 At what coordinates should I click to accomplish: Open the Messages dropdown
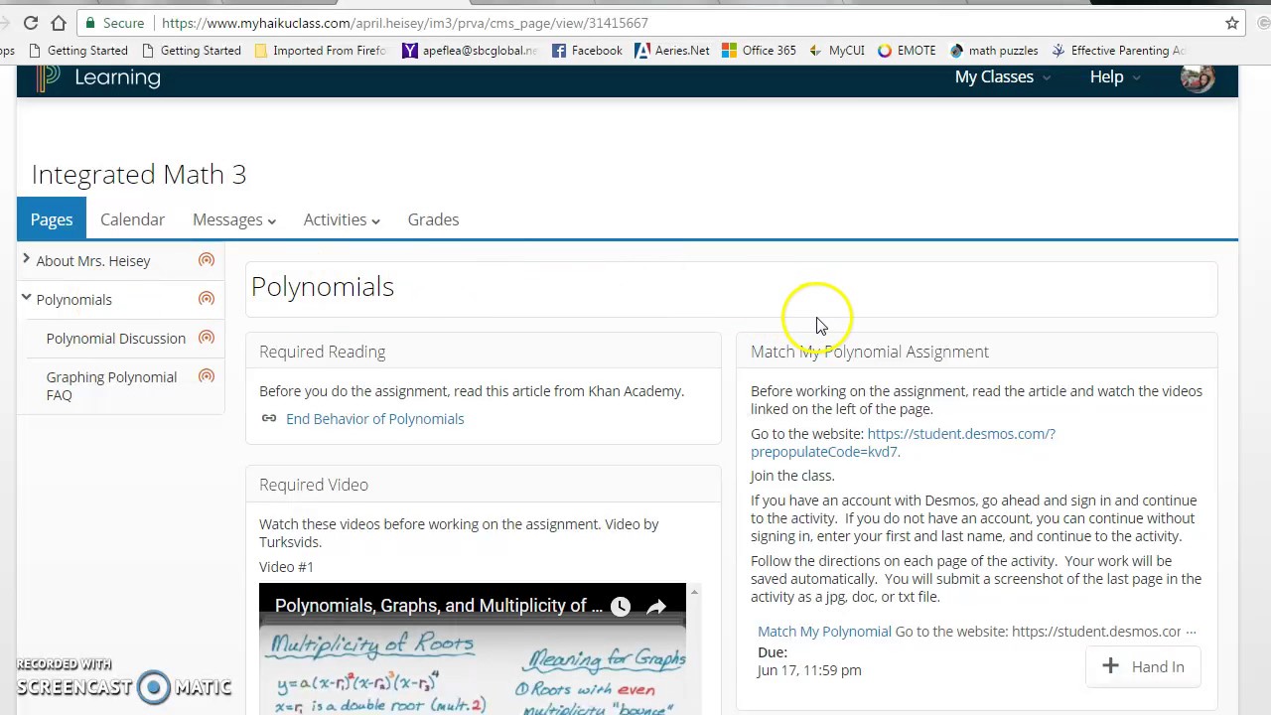234,219
